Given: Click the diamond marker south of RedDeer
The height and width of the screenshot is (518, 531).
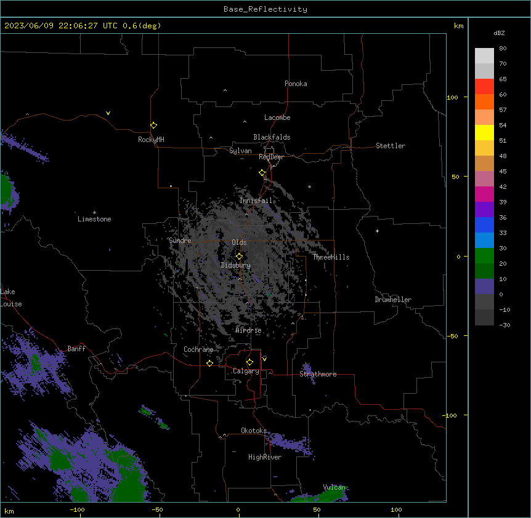Looking at the screenshot, I should 262,173.
